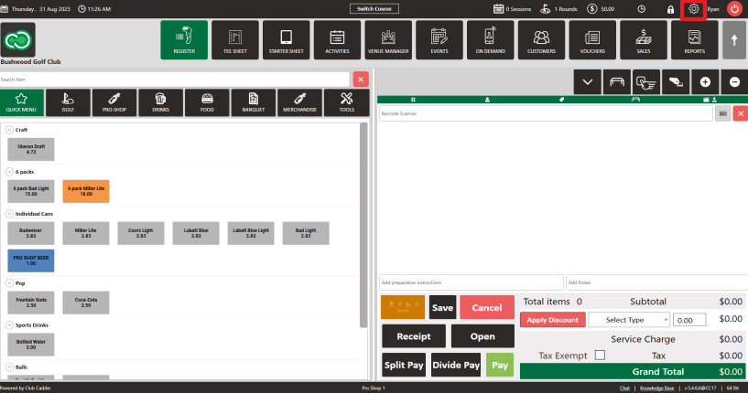This screenshot has height=393, width=748.
Task: Click the item list vertical scrollbar
Action: click(x=363, y=225)
